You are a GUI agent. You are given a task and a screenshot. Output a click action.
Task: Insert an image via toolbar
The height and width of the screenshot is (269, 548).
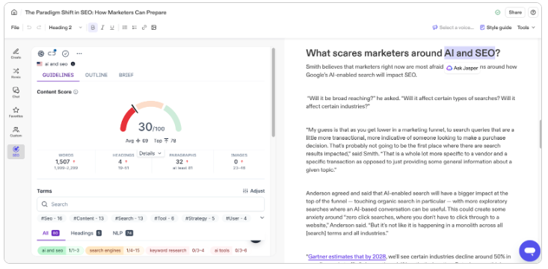pyautogui.click(x=154, y=28)
